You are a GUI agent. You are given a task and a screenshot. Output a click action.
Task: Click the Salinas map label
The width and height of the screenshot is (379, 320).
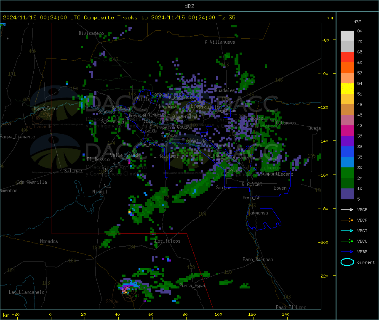pyautogui.click(x=73, y=171)
